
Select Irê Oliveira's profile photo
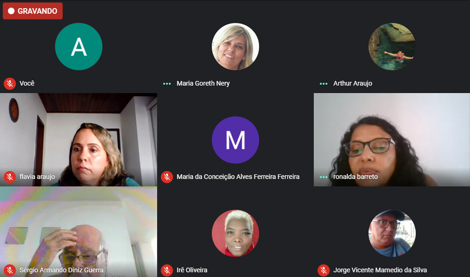point(235,233)
